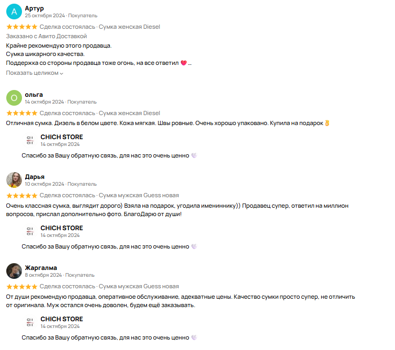Open Дарья's profile photo
395x350 pixels.
click(14, 180)
